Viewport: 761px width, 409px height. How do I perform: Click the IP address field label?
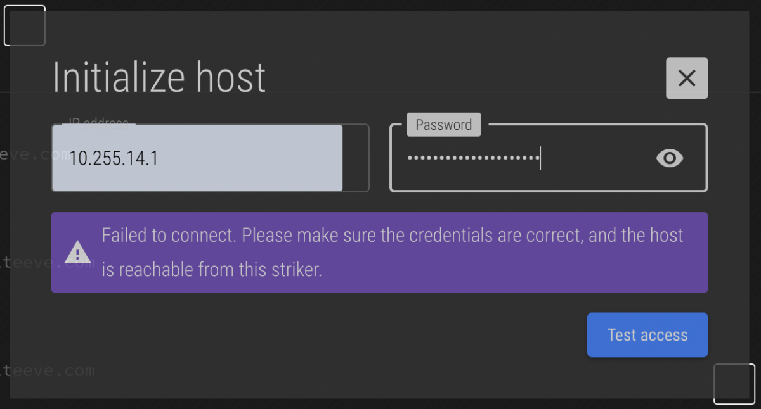click(99, 122)
